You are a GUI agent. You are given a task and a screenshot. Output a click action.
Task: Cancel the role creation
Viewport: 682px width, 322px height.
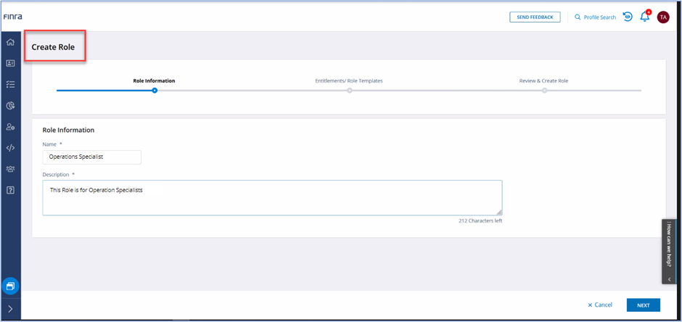coord(600,305)
